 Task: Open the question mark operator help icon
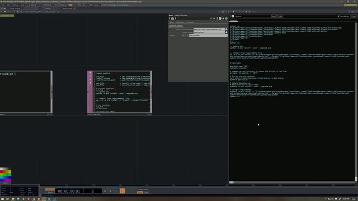pos(169,18)
